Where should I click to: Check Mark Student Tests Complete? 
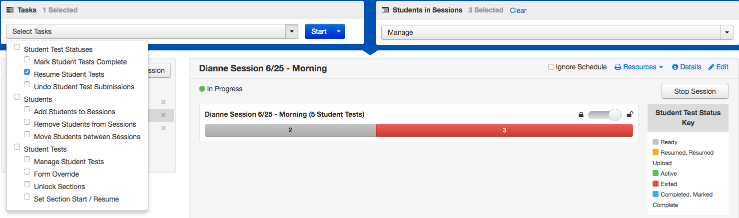(27, 60)
